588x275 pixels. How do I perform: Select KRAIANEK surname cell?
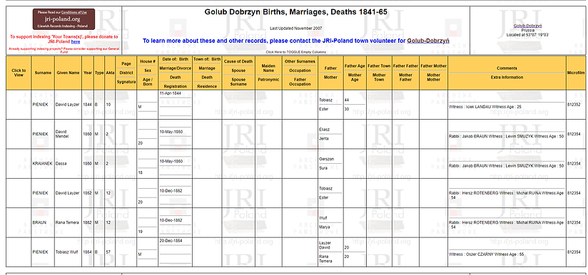(43, 163)
